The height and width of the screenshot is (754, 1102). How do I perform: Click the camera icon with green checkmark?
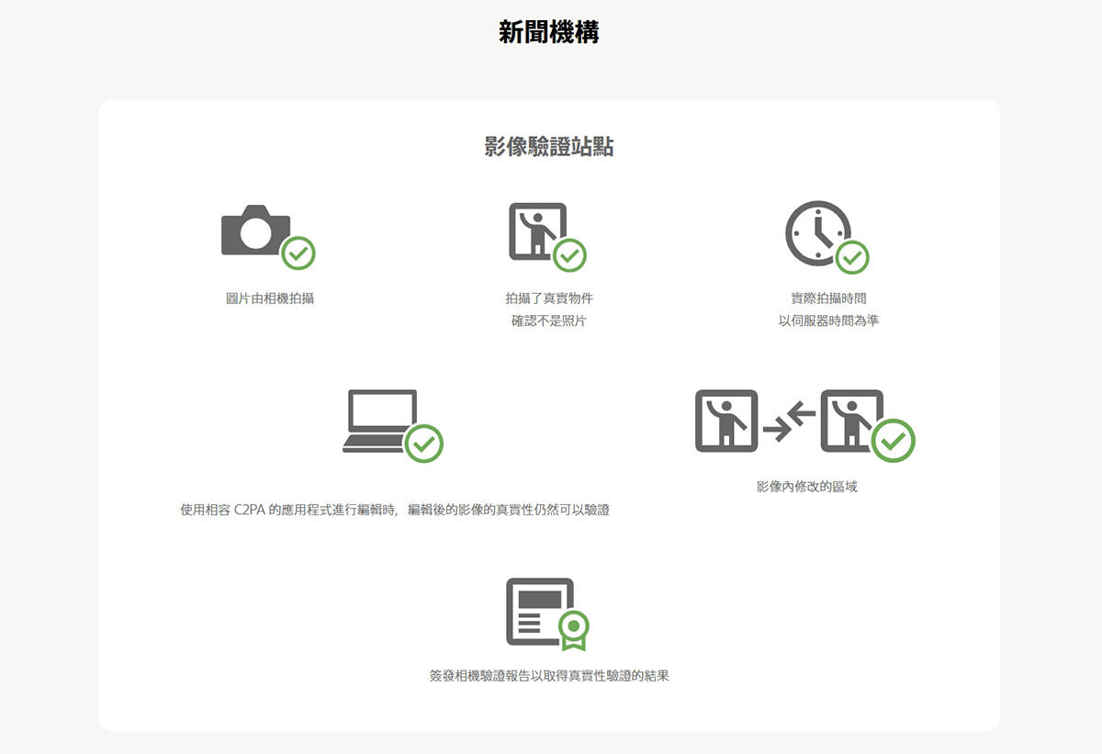tap(269, 237)
